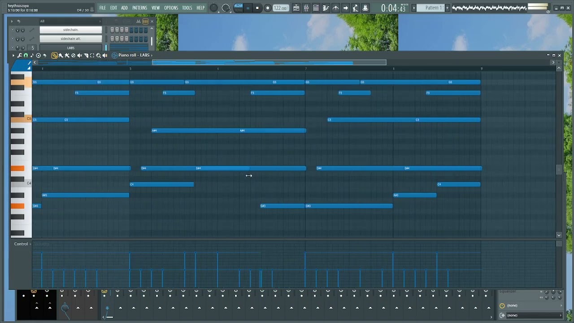Open the playlist view icon

[x=296, y=8]
